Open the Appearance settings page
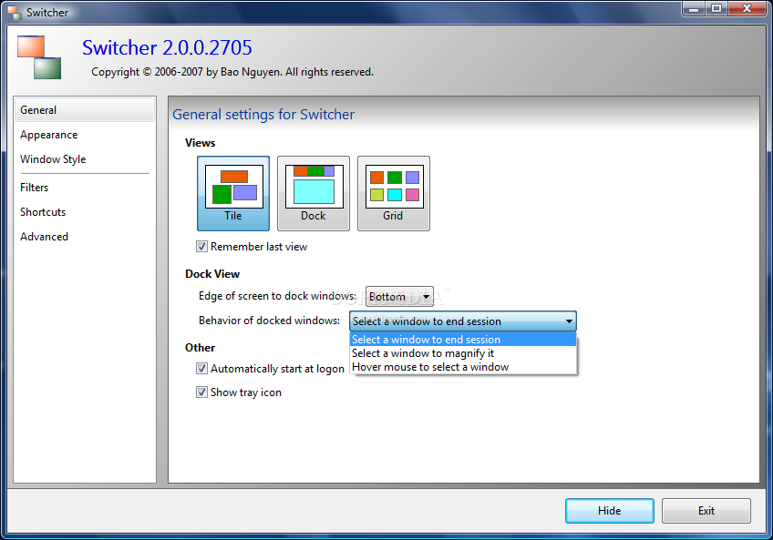The image size is (773, 540). point(84,135)
